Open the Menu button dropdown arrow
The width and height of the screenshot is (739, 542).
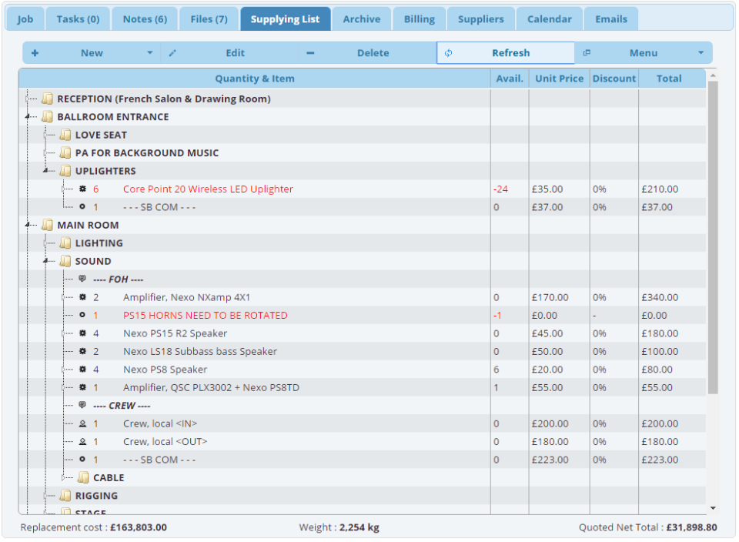[701, 53]
